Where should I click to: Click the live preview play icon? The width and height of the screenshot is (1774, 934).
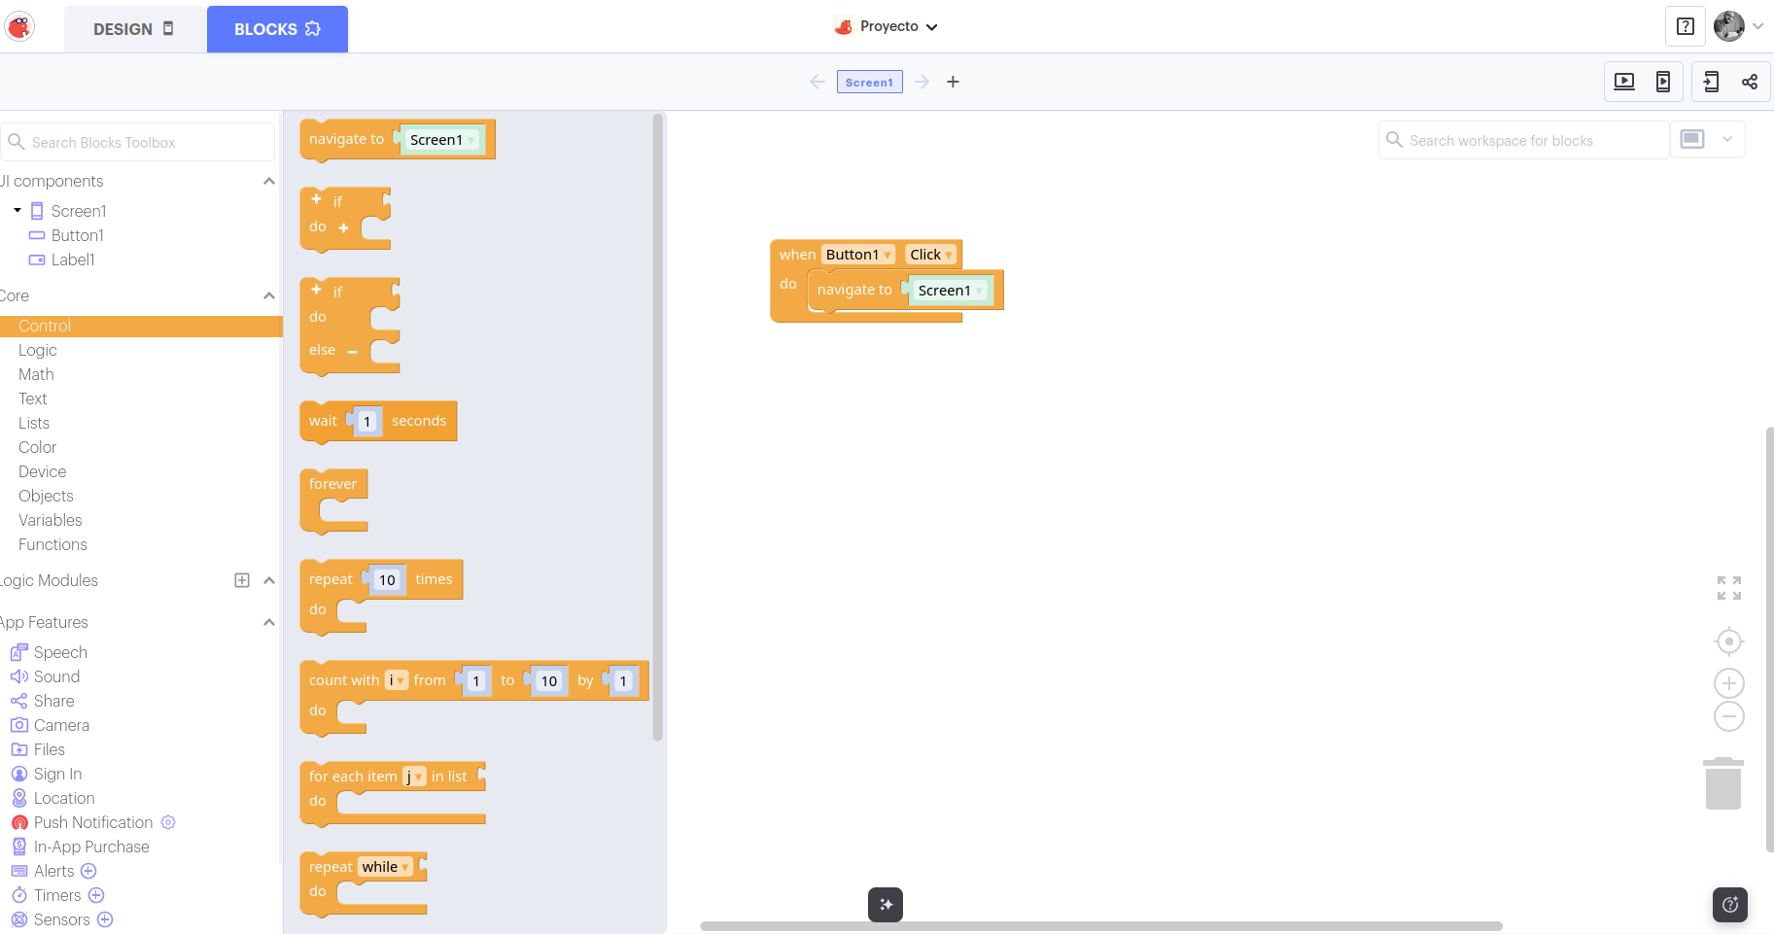[x=1623, y=82]
